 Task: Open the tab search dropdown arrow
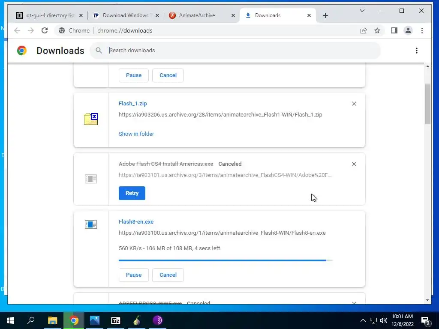tap(362, 11)
